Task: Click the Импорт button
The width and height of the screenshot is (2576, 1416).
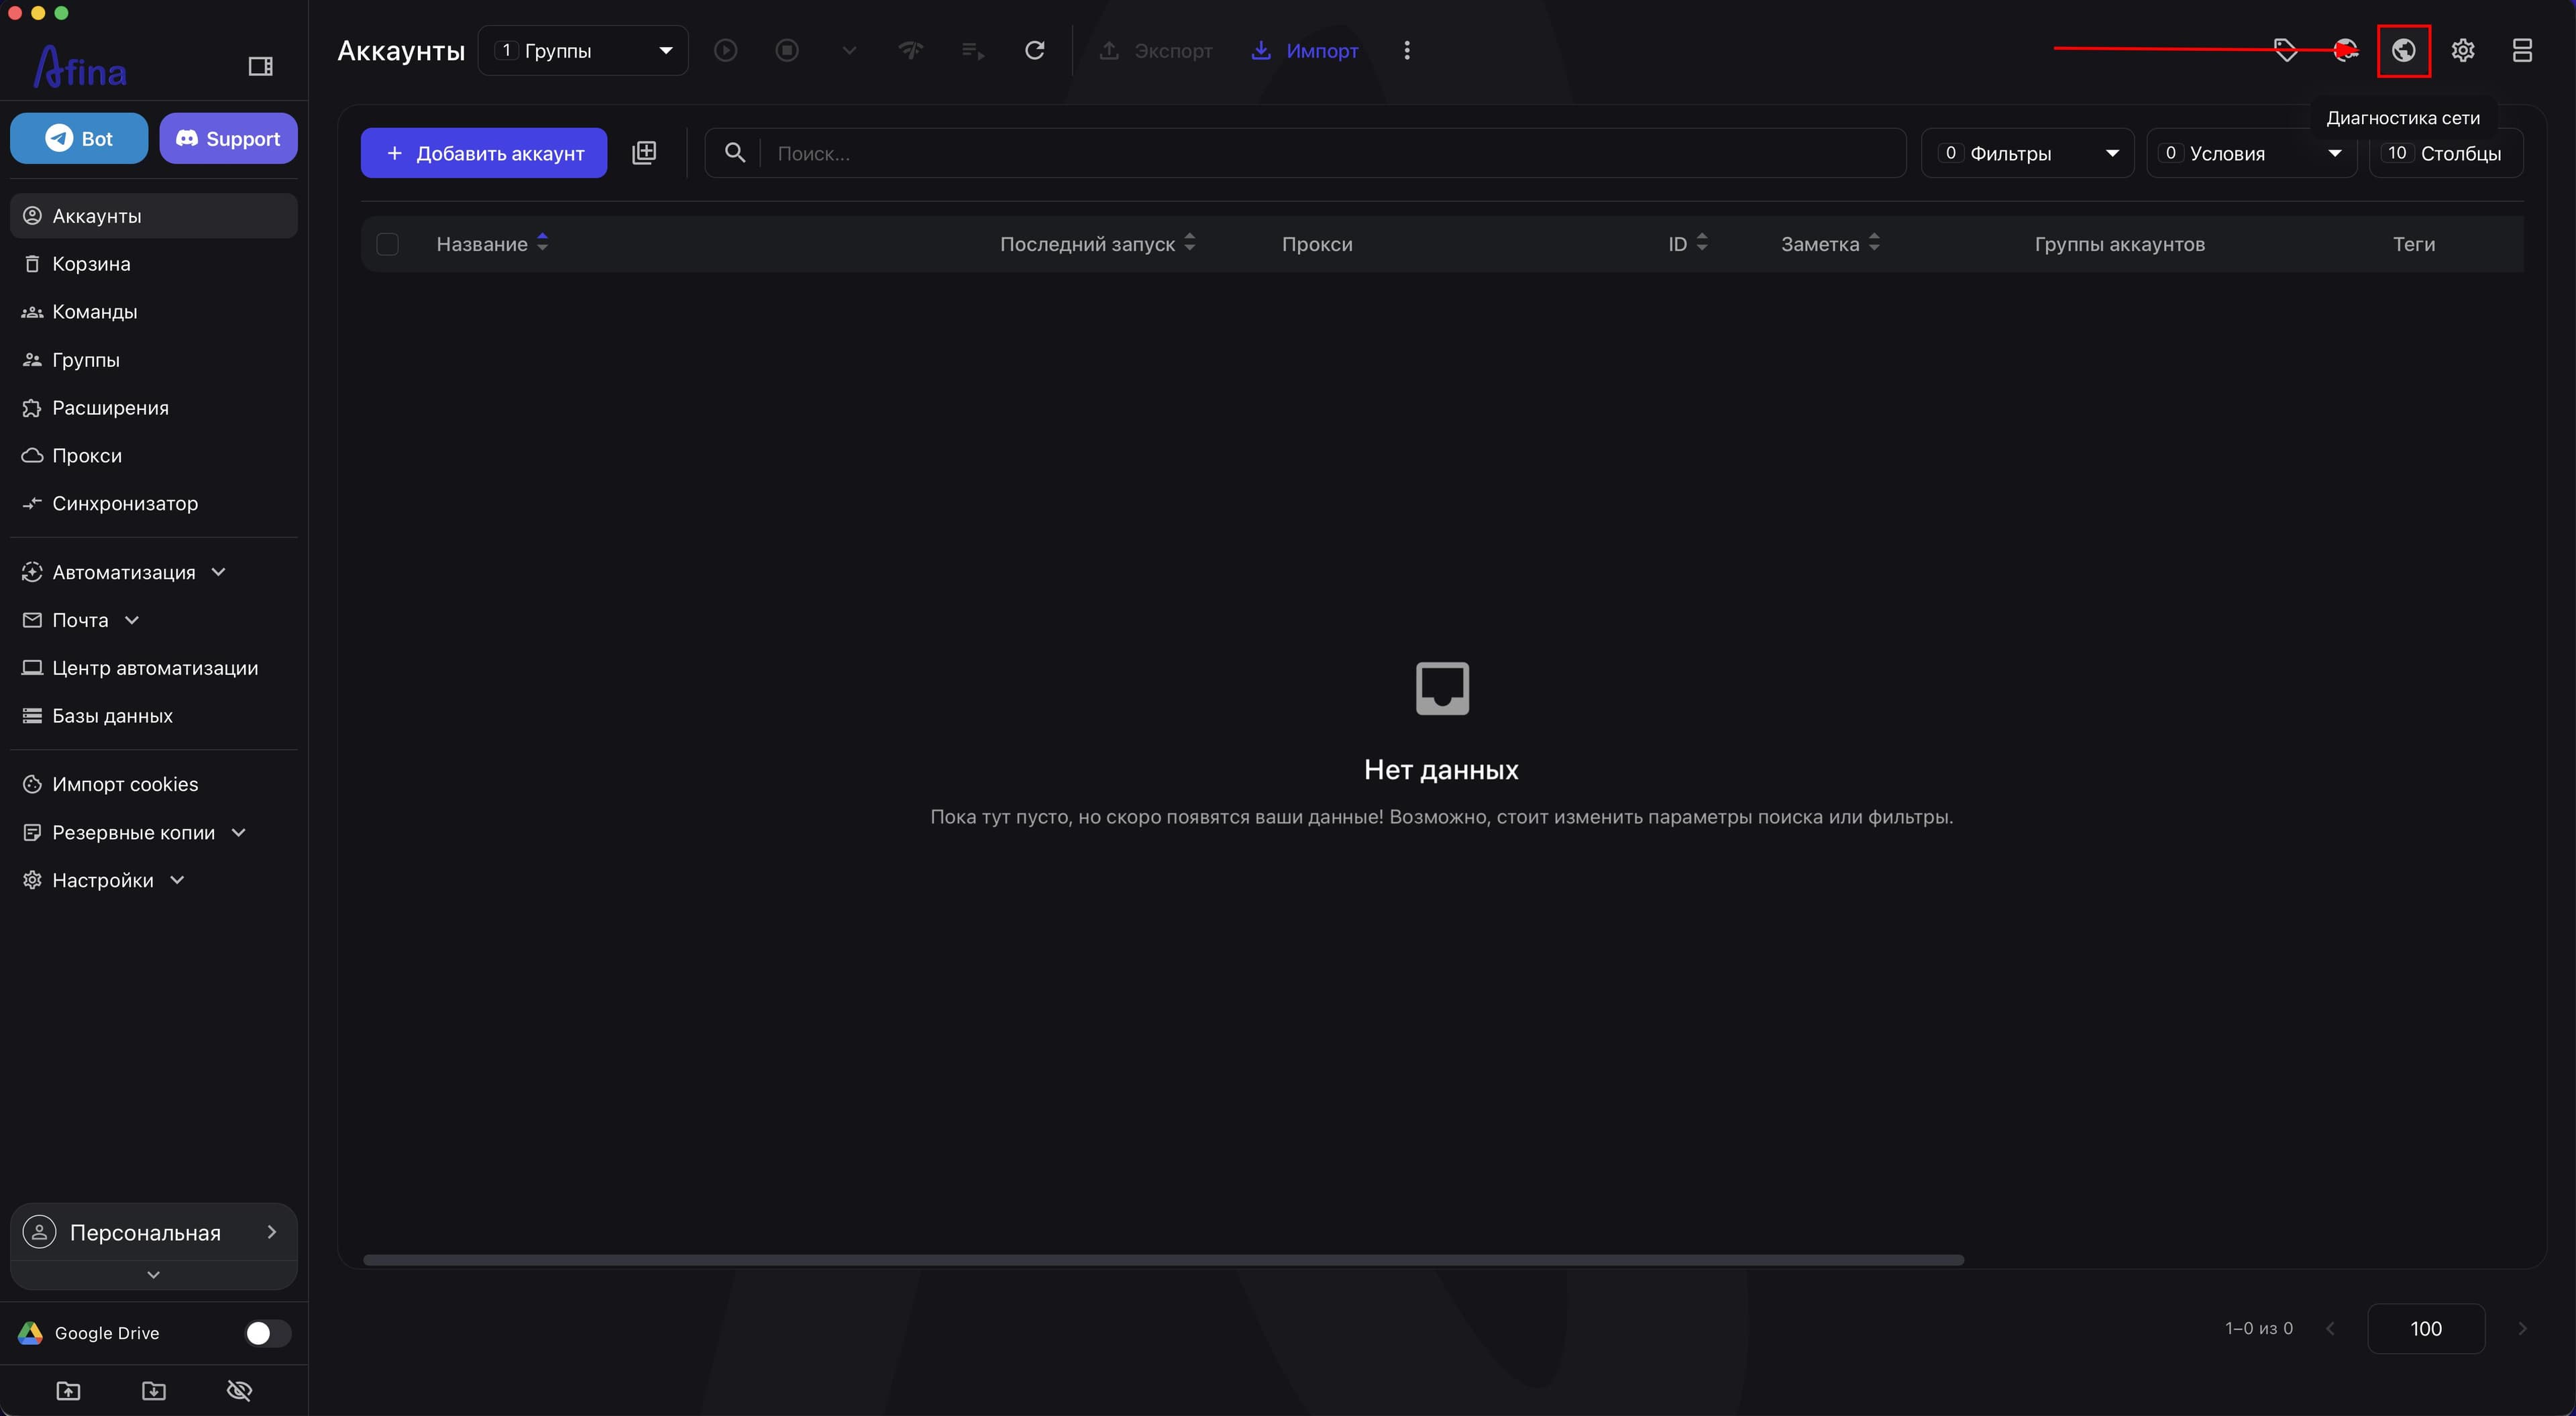Action: point(1305,50)
